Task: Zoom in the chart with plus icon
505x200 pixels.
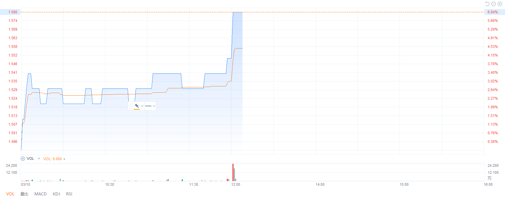Action: (x=500, y=4)
